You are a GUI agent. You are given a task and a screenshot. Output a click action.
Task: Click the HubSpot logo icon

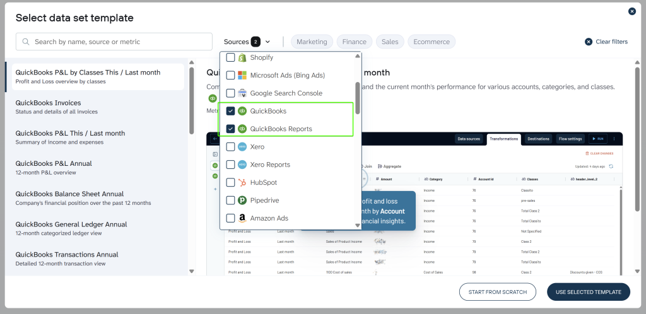click(242, 182)
